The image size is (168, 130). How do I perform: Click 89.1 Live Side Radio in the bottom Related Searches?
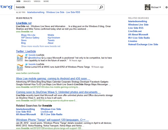click(x=52, y=114)
